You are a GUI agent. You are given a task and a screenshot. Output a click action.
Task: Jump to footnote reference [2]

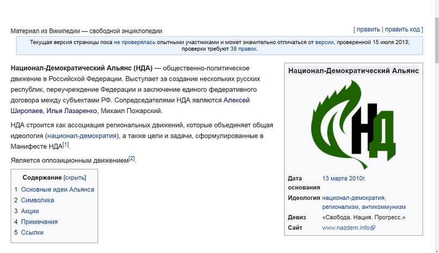click(132, 158)
